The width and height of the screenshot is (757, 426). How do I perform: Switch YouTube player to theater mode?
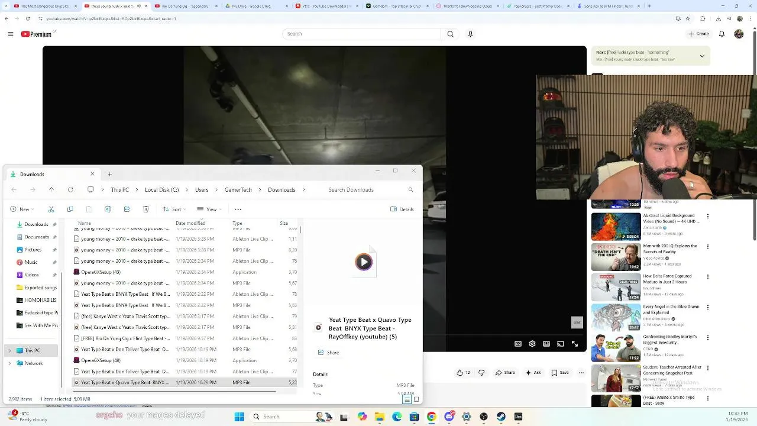546,344
